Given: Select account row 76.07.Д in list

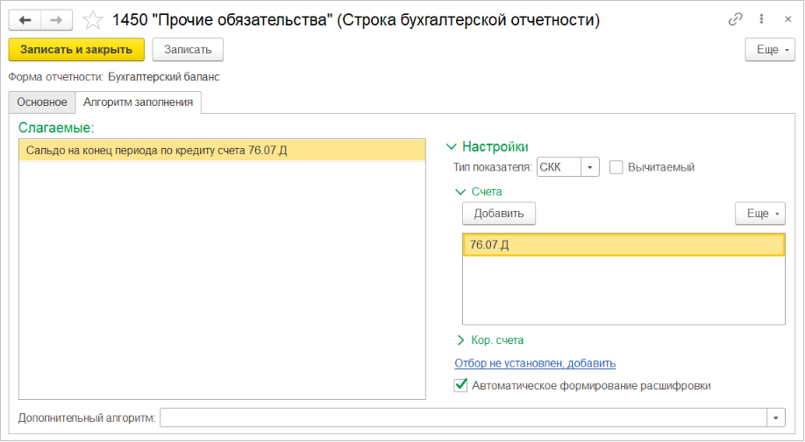Looking at the screenshot, I should click(x=623, y=245).
